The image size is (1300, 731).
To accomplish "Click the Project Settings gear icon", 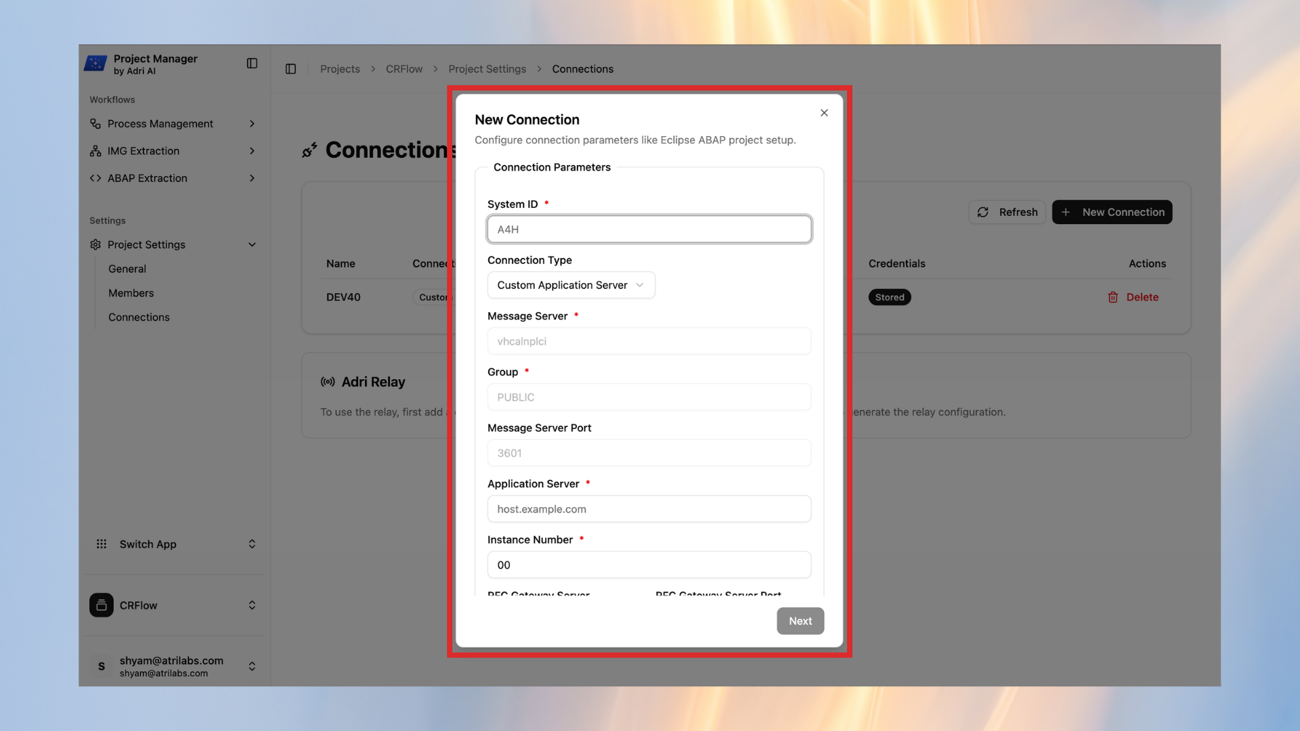I will pyautogui.click(x=95, y=244).
